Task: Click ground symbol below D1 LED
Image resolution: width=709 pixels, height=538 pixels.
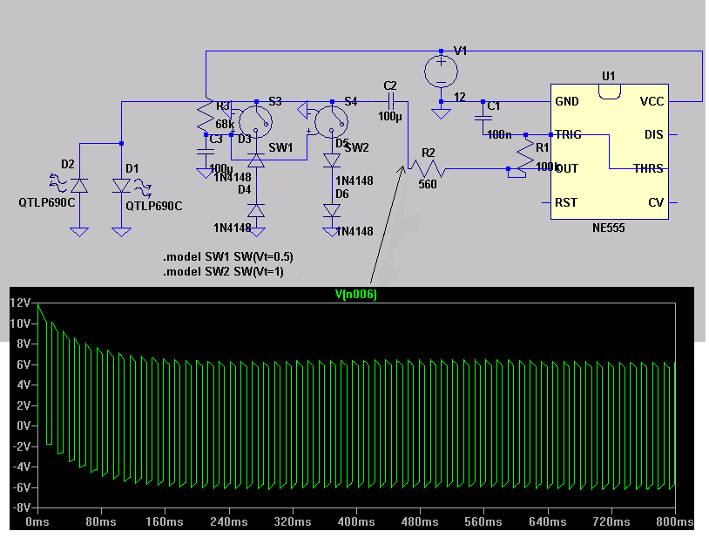Action: click(121, 232)
